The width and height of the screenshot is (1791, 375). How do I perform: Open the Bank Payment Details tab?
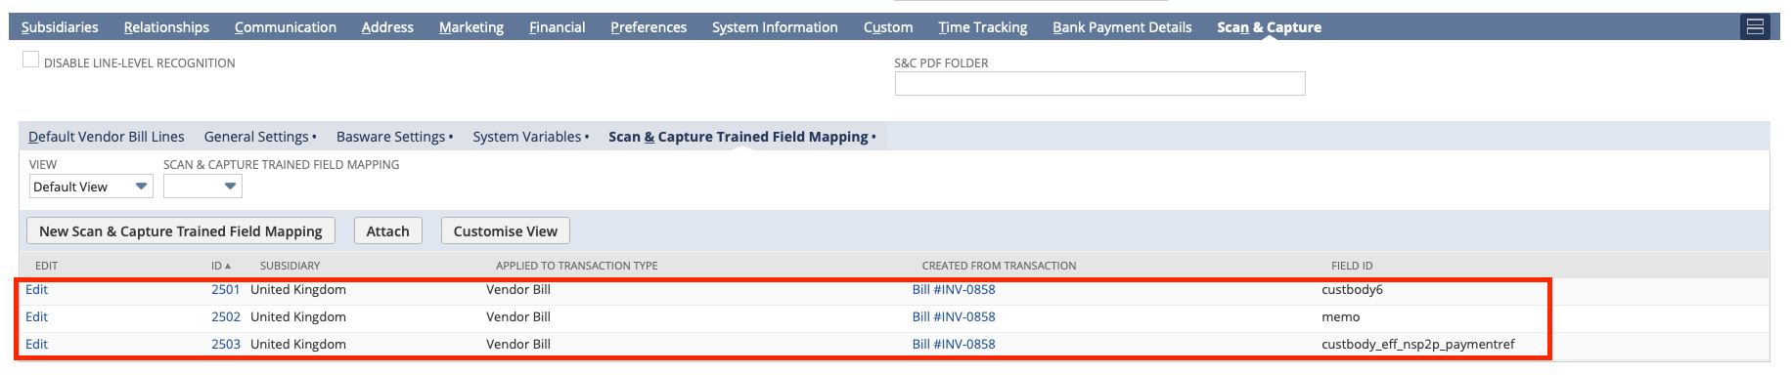point(1122,27)
